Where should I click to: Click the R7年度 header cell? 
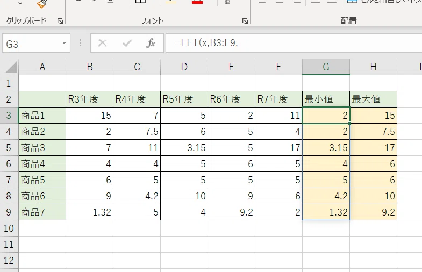point(279,99)
